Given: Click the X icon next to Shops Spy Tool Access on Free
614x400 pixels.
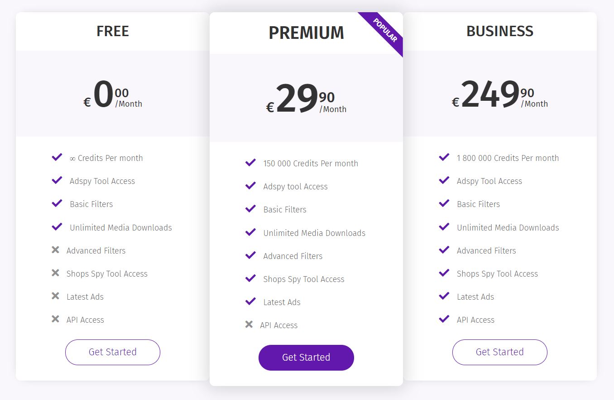Looking at the screenshot, I should [x=56, y=273].
